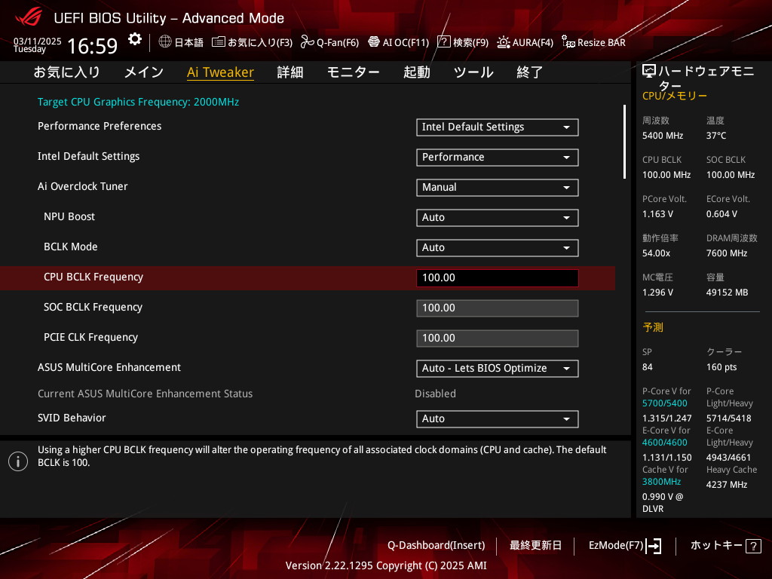The width and height of the screenshot is (772, 579).
Task: Open SVID Behavior dropdown
Action: pos(498,418)
